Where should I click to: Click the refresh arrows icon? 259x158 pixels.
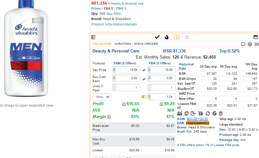click(x=208, y=113)
